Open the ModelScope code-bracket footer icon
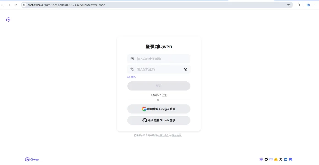This screenshot has width=319, height=165. [271, 159]
